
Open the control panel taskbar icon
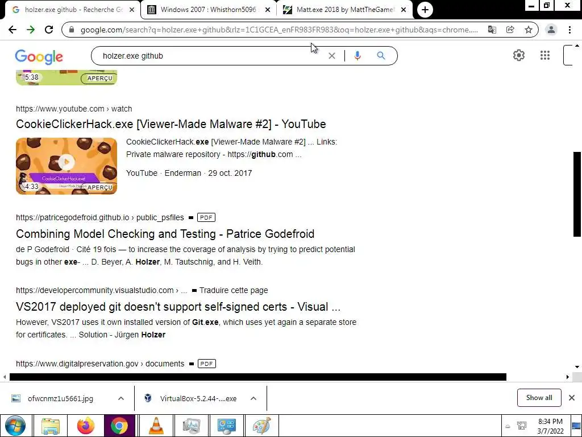point(226,426)
